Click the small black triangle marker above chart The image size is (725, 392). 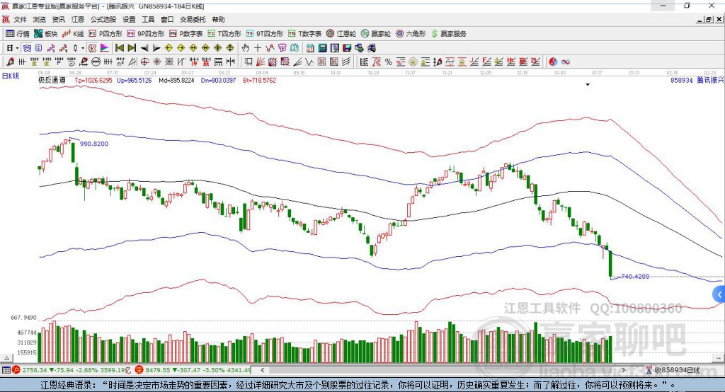(588, 85)
